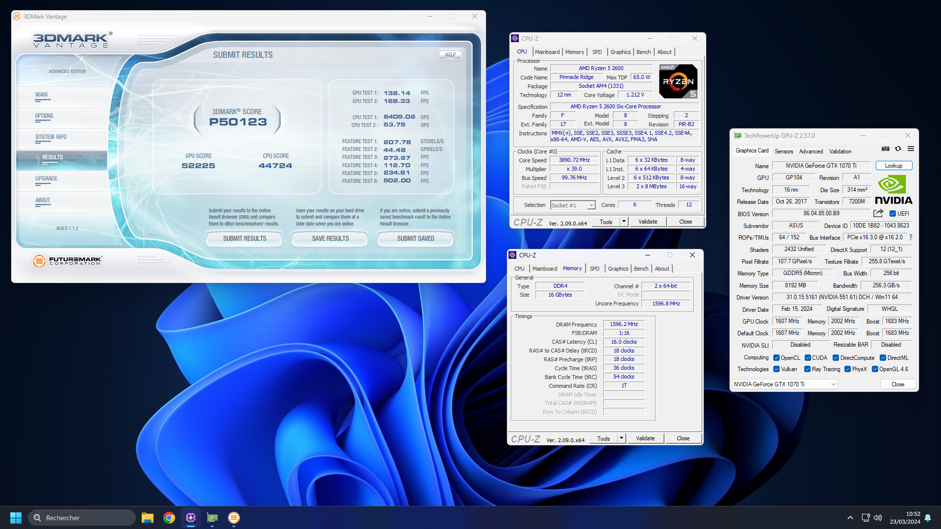Click CPU-Z taskbar icon

(191, 518)
